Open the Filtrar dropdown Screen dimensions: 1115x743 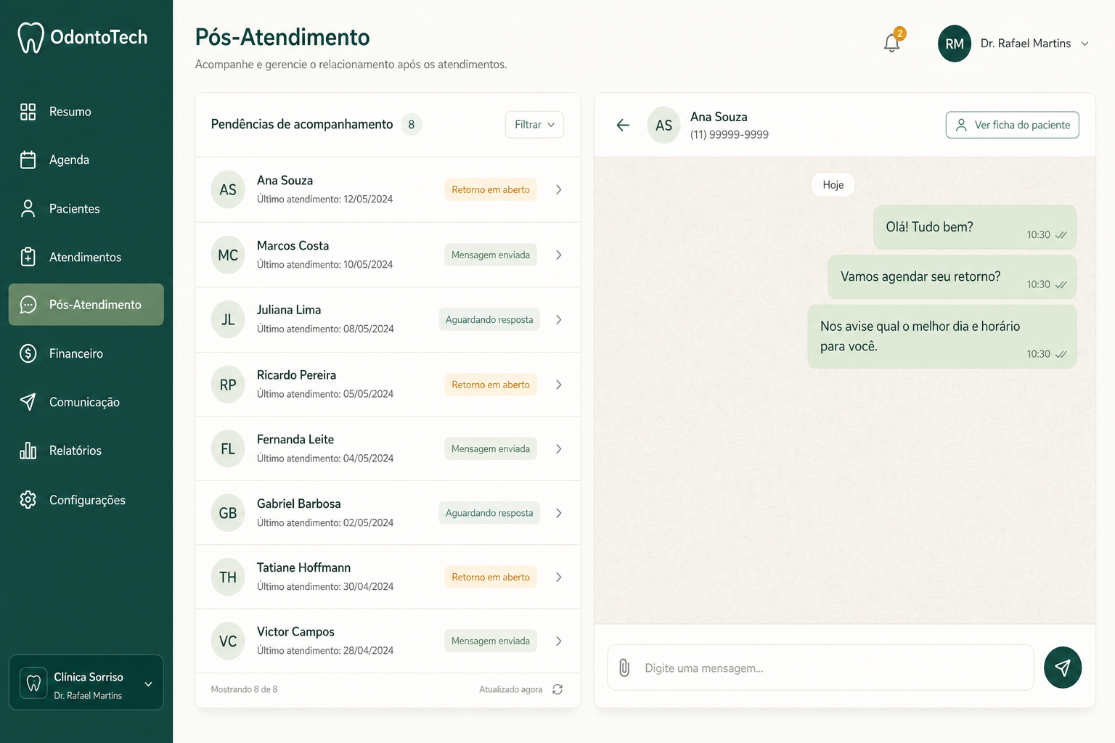(x=534, y=125)
